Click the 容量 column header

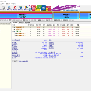(77, 25)
